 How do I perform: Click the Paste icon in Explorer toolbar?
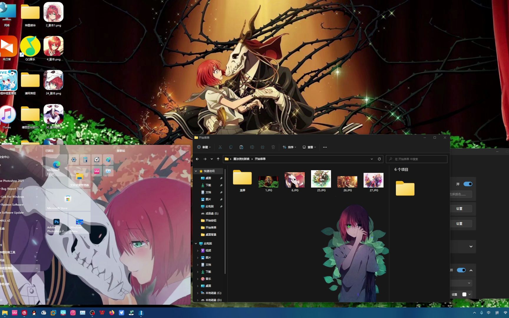[x=241, y=147]
